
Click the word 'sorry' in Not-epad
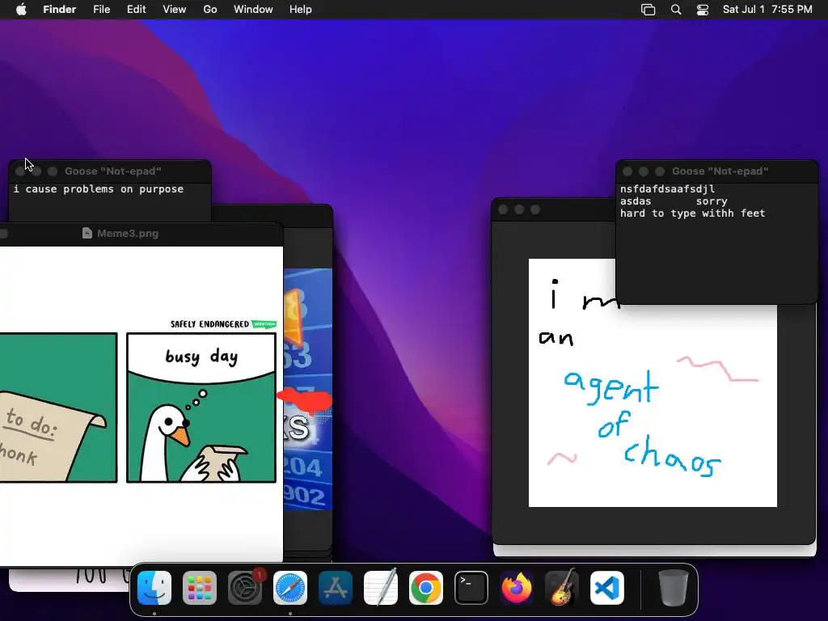click(712, 201)
